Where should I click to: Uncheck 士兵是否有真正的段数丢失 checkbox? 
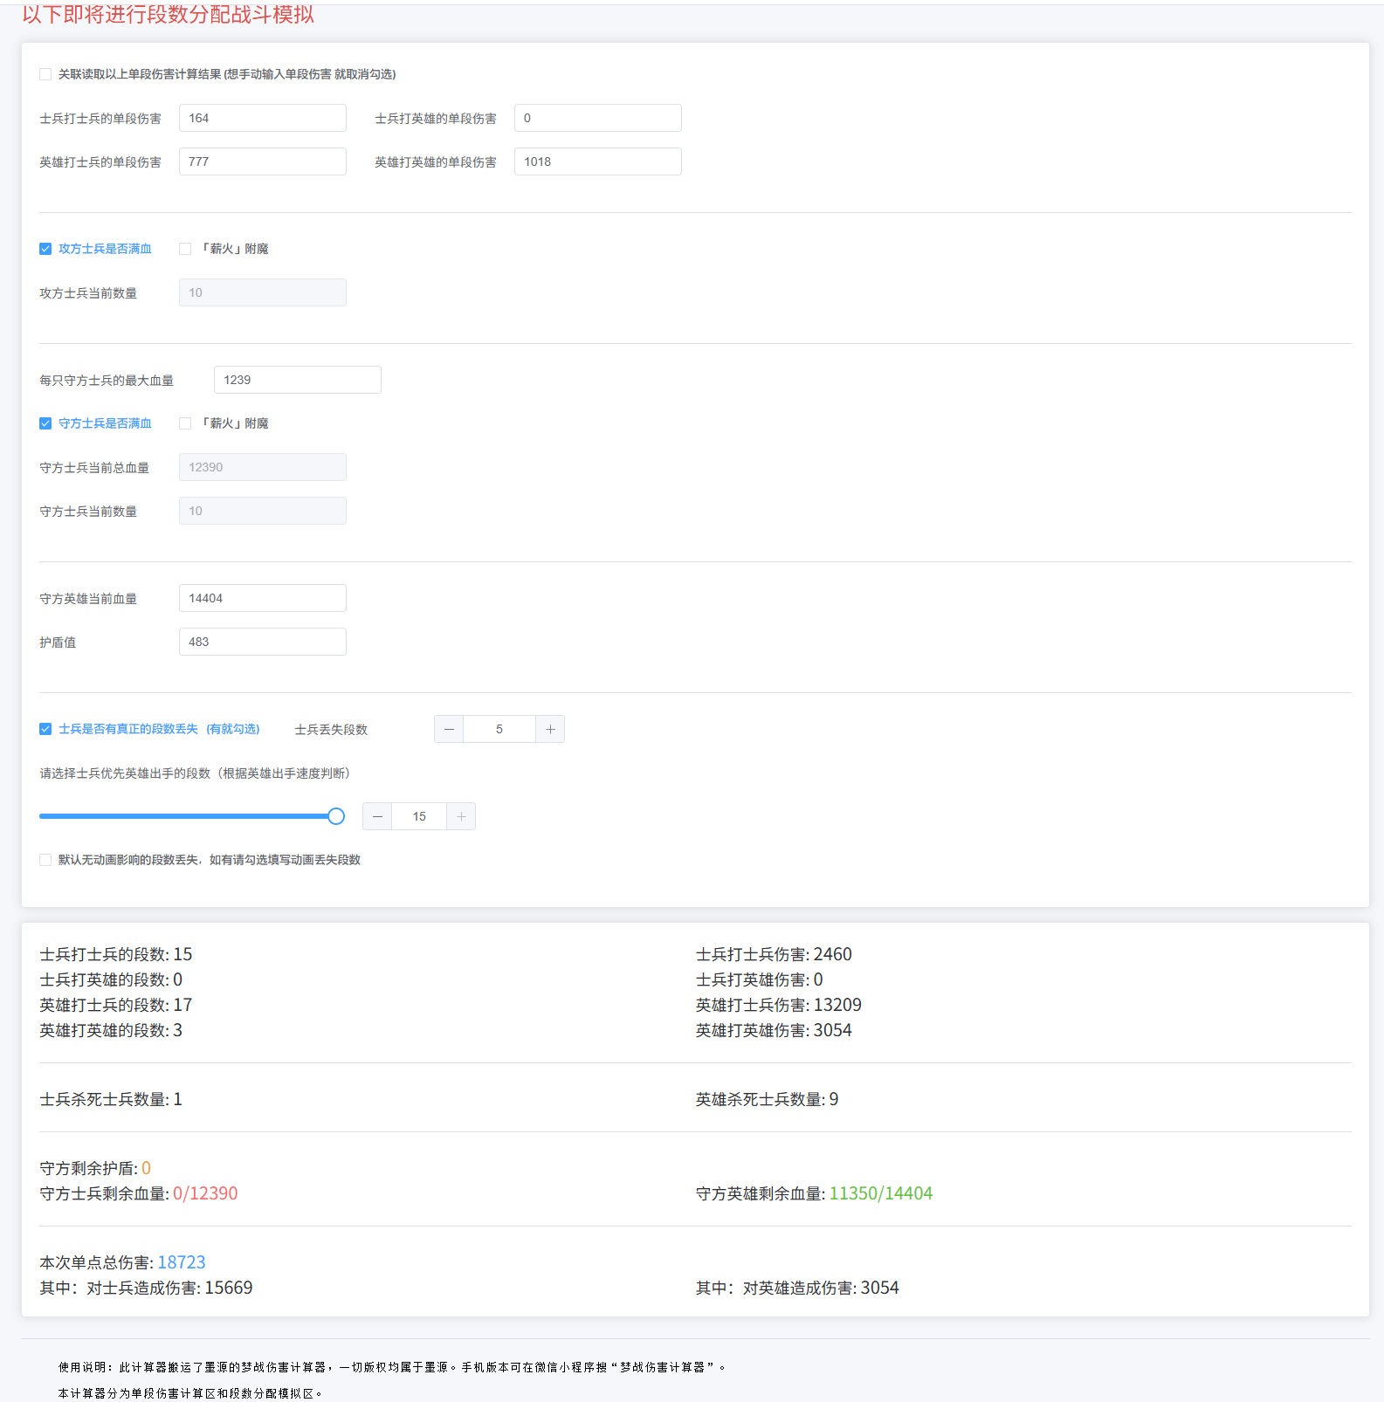(x=45, y=729)
